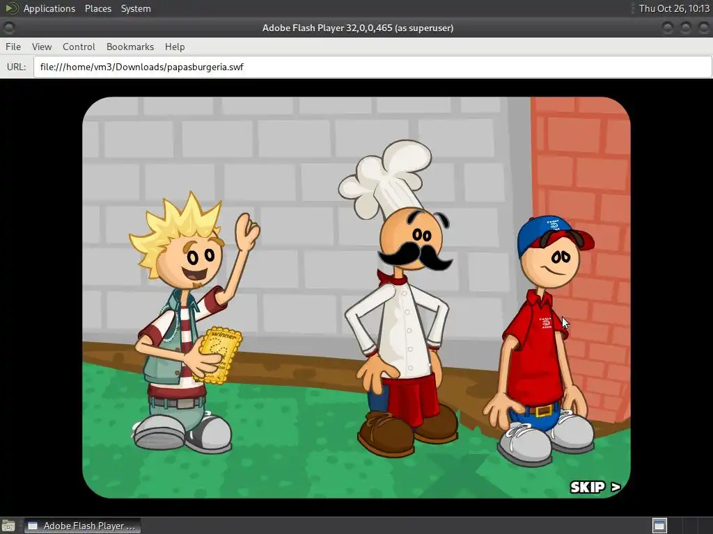Image resolution: width=713 pixels, height=534 pixels.
Task: Open the System menu
Action: [x=136, y=8]
